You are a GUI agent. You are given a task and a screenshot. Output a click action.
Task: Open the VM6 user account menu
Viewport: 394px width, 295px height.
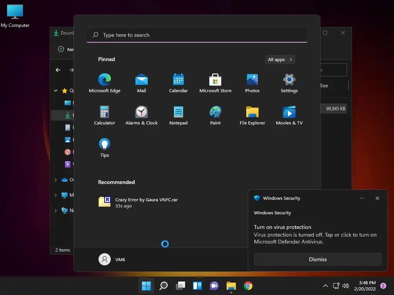(x=112, y=259)
